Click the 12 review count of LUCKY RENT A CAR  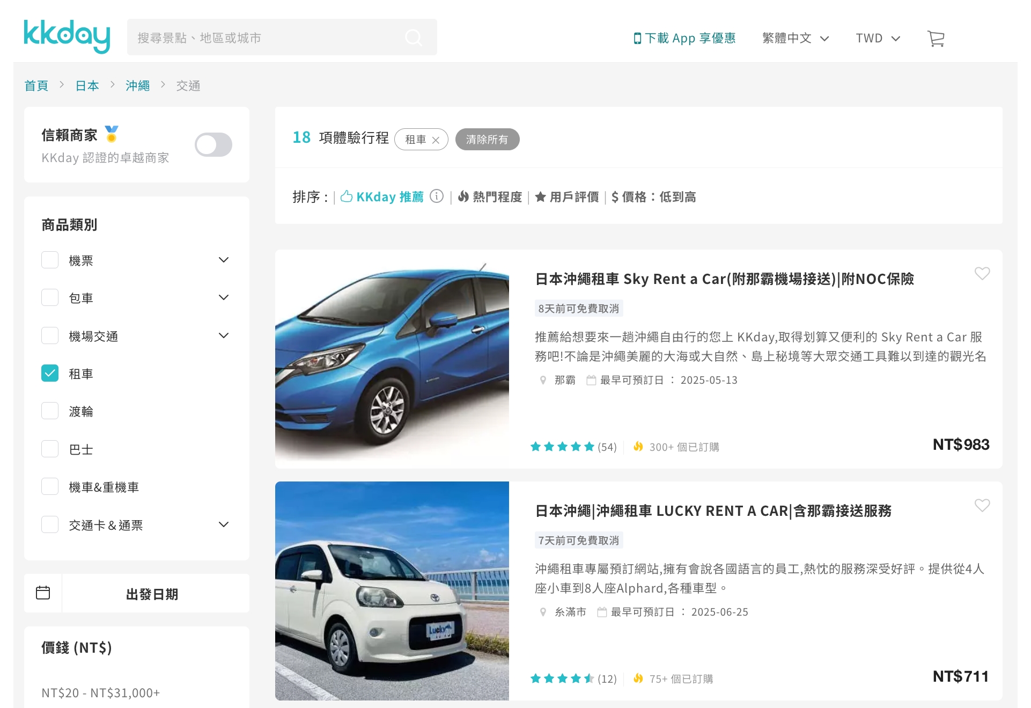click(x=607, y=679)
